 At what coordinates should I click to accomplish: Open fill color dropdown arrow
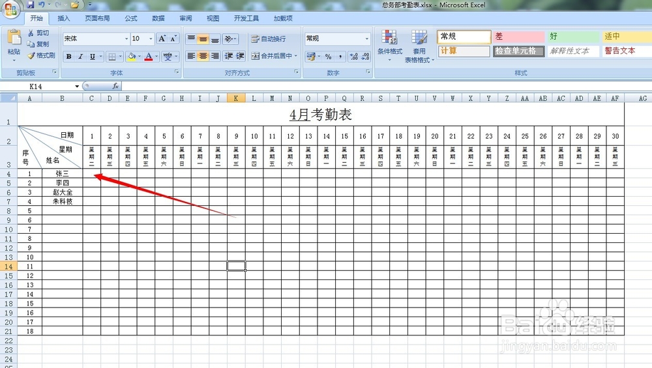140,57
